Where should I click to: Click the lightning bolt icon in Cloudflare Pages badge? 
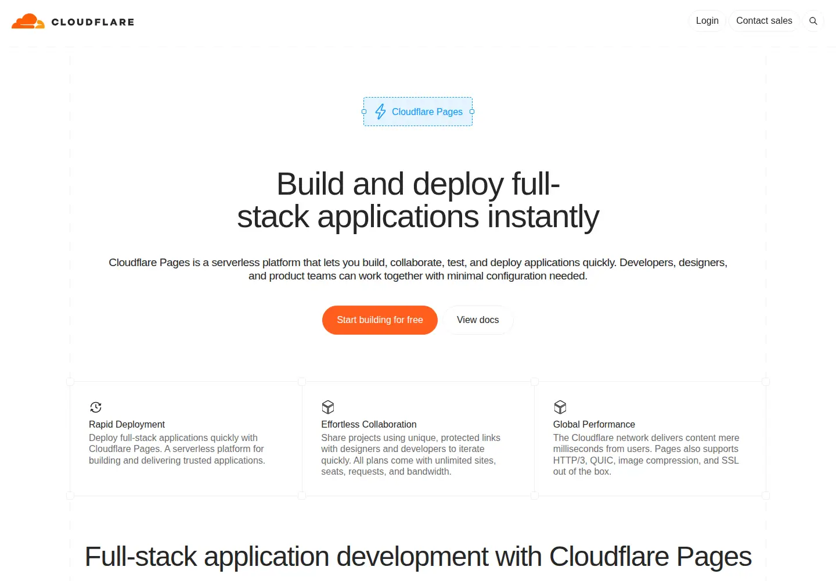coord(380,112)
